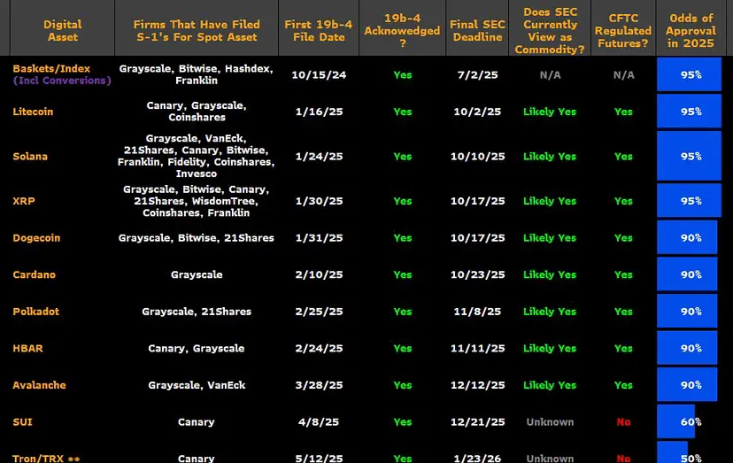The image size is (733, 463).
Task: Select the SUI asset name
Action: [22, 422]
